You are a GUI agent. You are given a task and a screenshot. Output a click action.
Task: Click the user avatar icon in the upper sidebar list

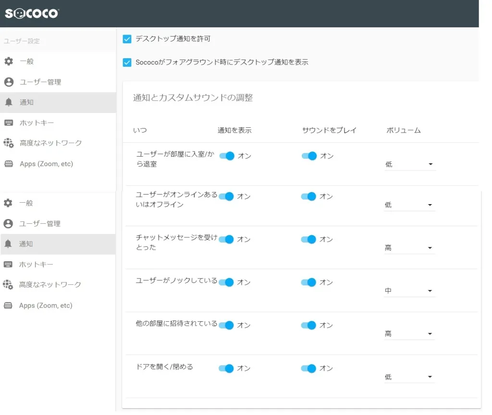(9, 82)
